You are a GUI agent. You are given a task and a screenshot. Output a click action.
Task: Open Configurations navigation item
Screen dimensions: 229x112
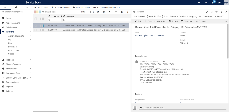coord(12,82)
